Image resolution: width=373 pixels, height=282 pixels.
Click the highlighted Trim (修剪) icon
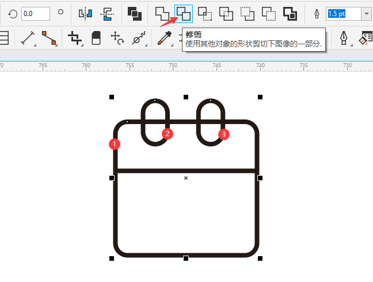pos(184,14)
